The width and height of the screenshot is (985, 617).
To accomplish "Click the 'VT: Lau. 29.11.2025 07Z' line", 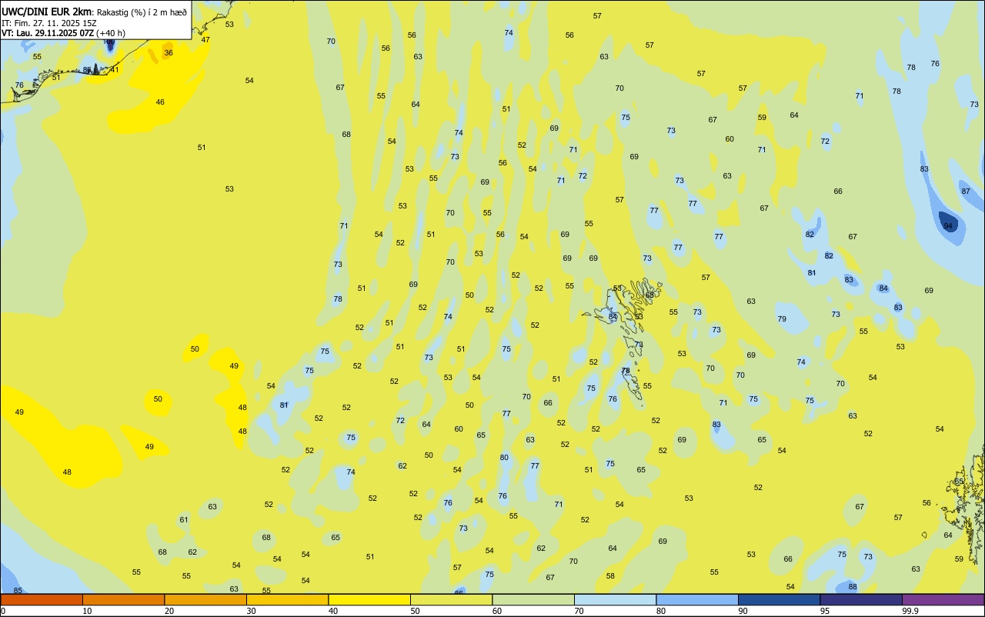I will coord(47,33).
